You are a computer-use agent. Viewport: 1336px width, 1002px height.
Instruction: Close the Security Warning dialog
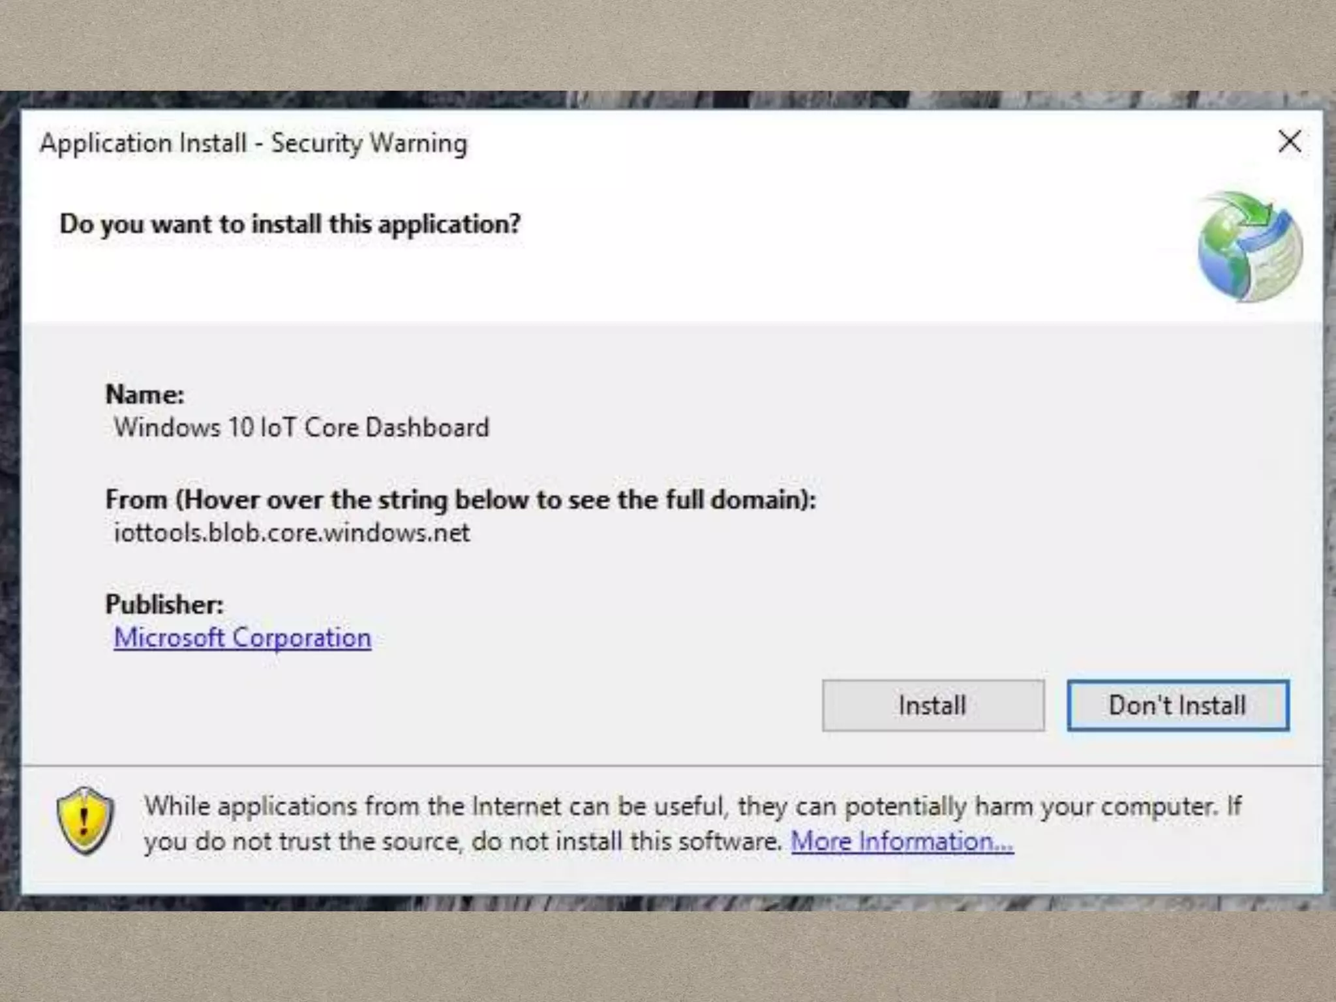(x=1289, y=142)
